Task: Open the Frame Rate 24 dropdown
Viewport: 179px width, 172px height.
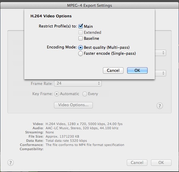Action: 78,83
